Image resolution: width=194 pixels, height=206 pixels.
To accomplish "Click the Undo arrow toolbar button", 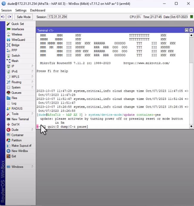I will (3, 17).
